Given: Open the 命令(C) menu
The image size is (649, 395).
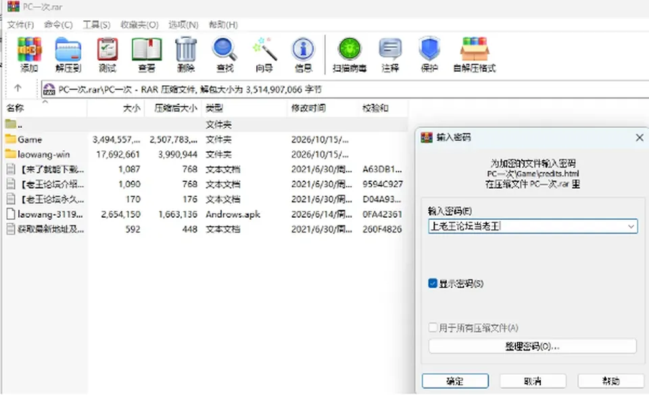Looking at the screenshot, I should [x=58, y=25].
